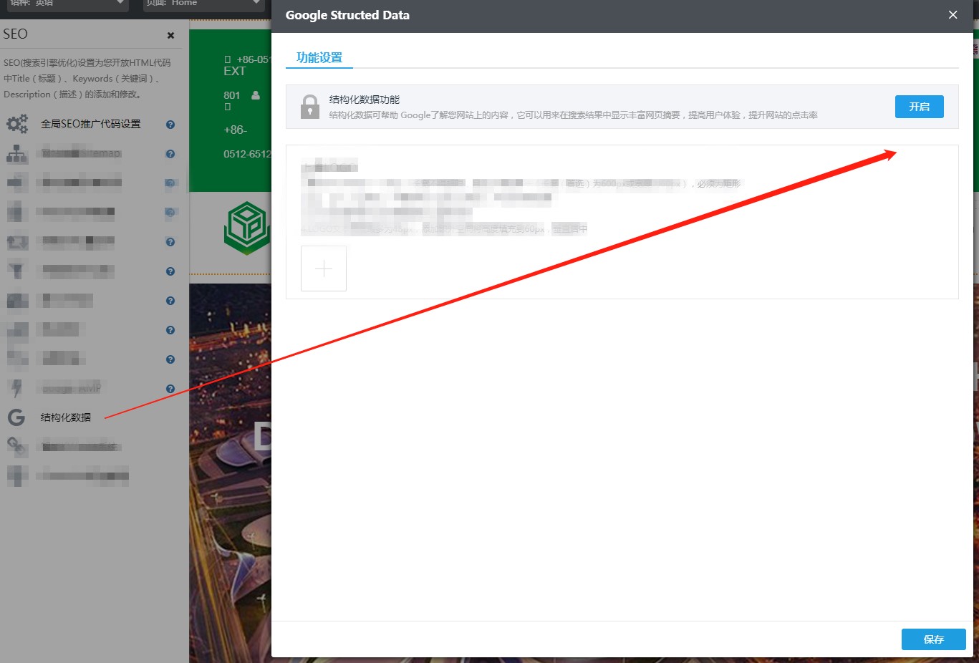Close the SEO sidebar panel
979x663 pixels.
tap(170, 34)
